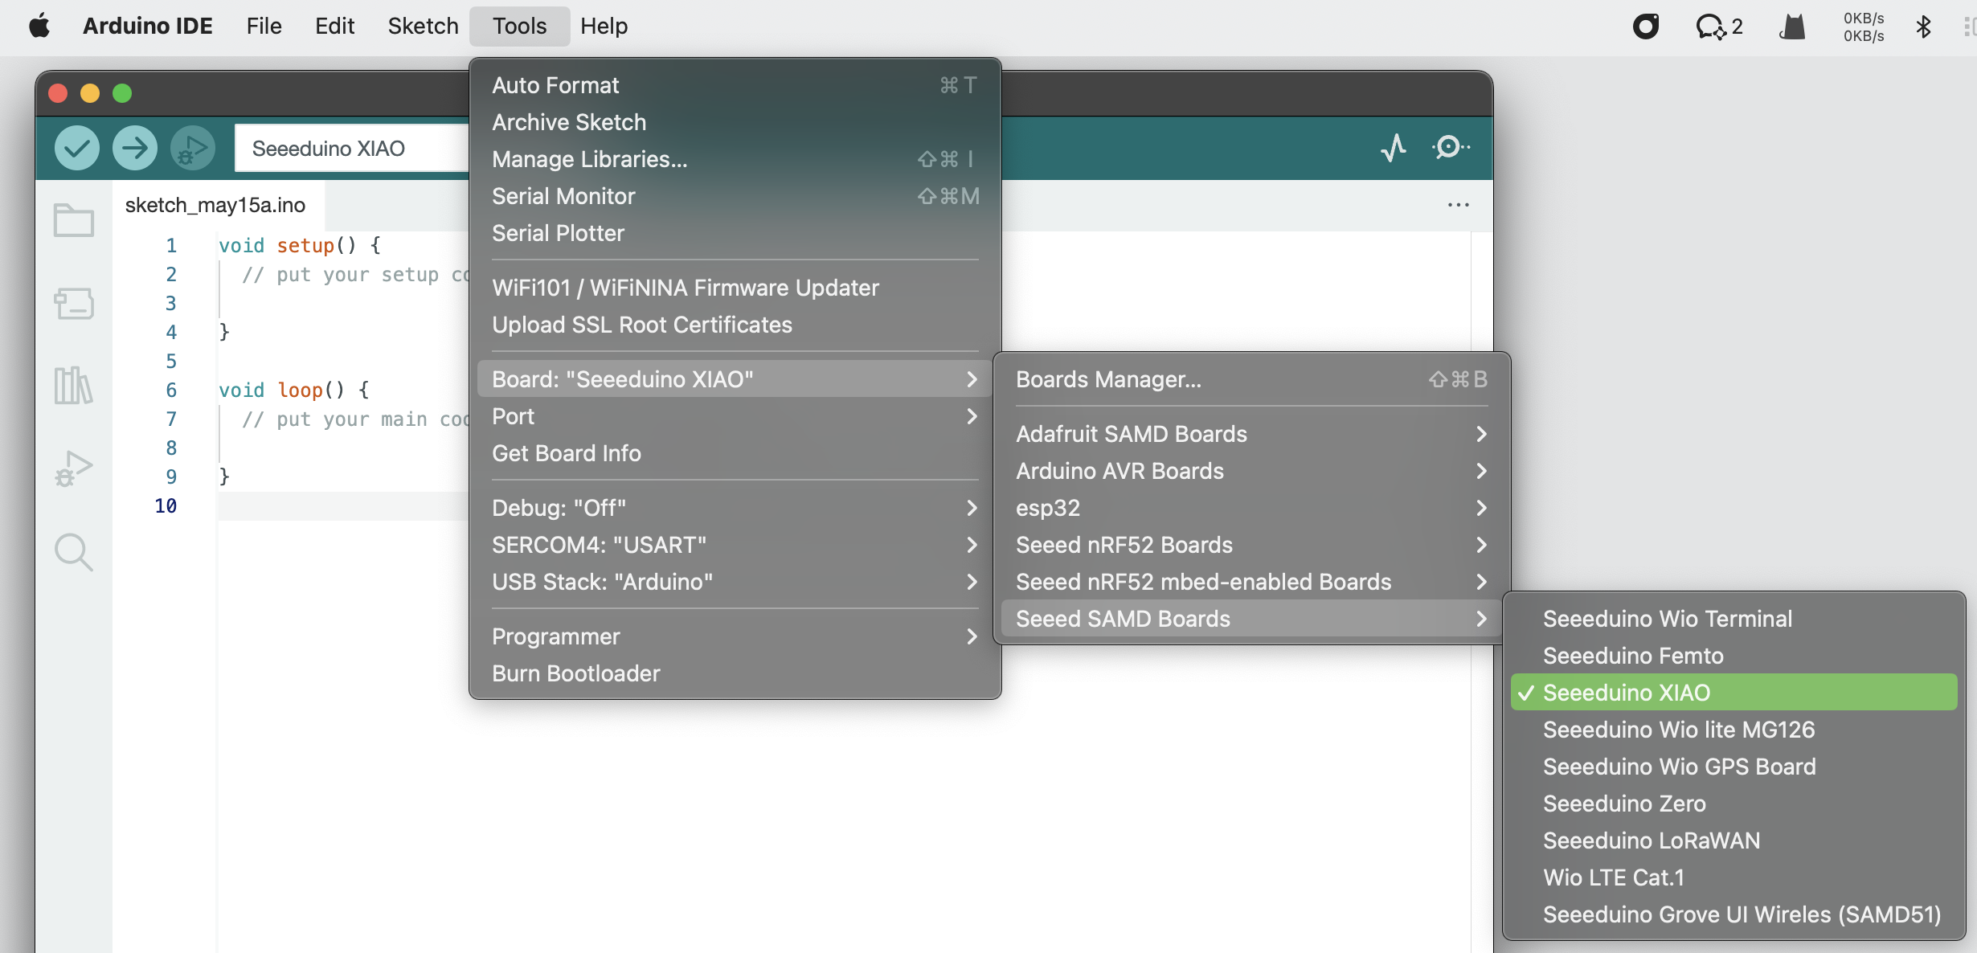Expand the Seeed nRF52 Boards submenu
This screenshot has height=953, width=1977.
(1251, 544)
